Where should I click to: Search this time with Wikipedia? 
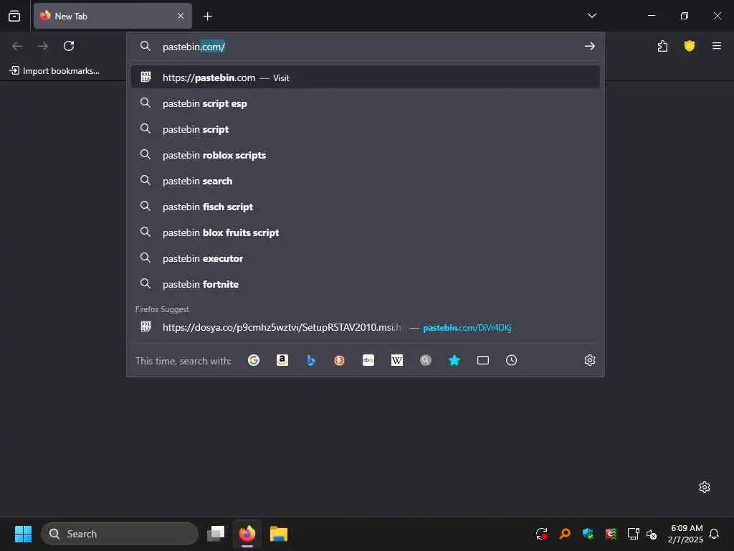pyautogui.click(x=397, y=360)
